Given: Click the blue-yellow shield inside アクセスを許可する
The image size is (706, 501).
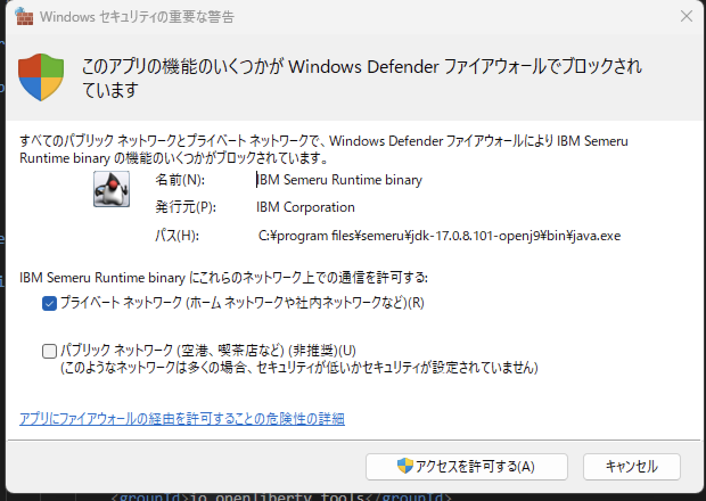Looking at the screenshot, I should [405, 466].
